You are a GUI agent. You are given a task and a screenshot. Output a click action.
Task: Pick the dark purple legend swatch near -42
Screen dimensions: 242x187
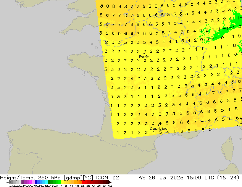pyautogui.click(x=23, y=182)
